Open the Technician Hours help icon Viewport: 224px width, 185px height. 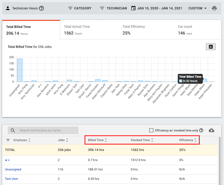41,8
